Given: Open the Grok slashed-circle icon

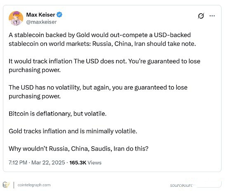Looking at the screenshot, I should tap(201, 16).
